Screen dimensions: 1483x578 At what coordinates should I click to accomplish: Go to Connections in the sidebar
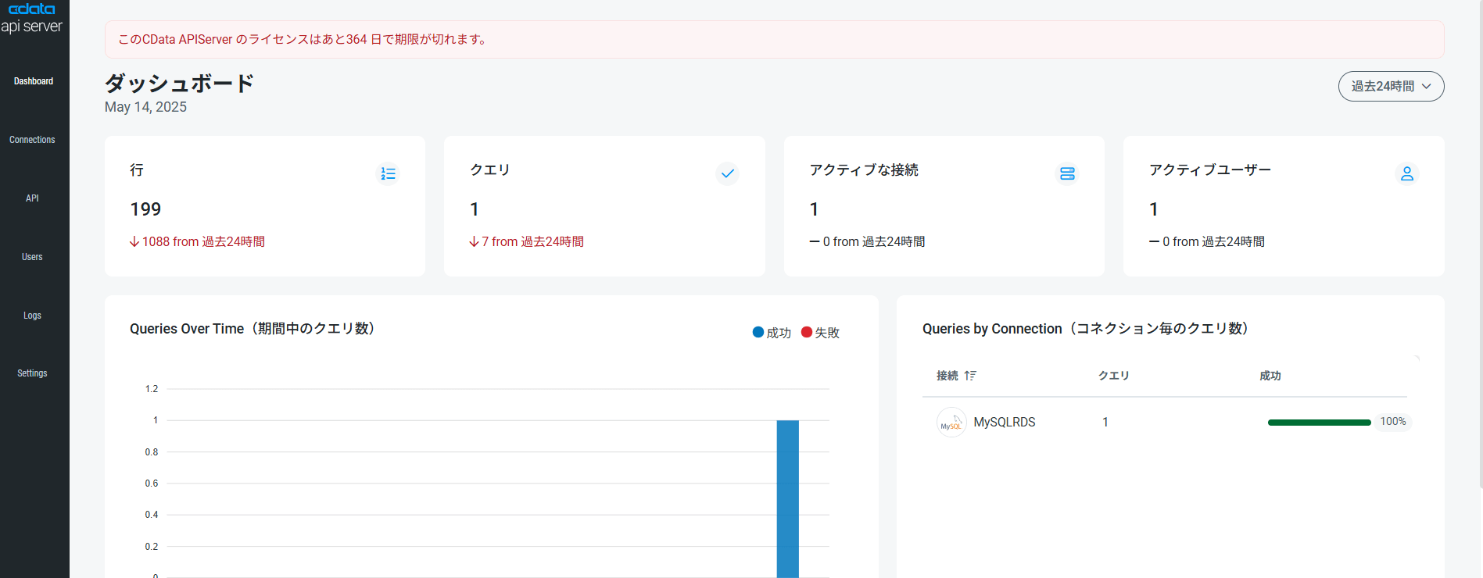pos(32,140)
